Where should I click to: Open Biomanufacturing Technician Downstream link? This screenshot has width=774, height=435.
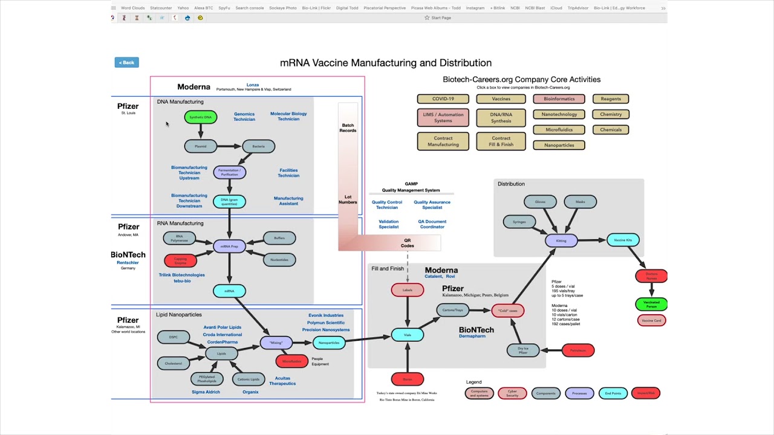point(189,201)
